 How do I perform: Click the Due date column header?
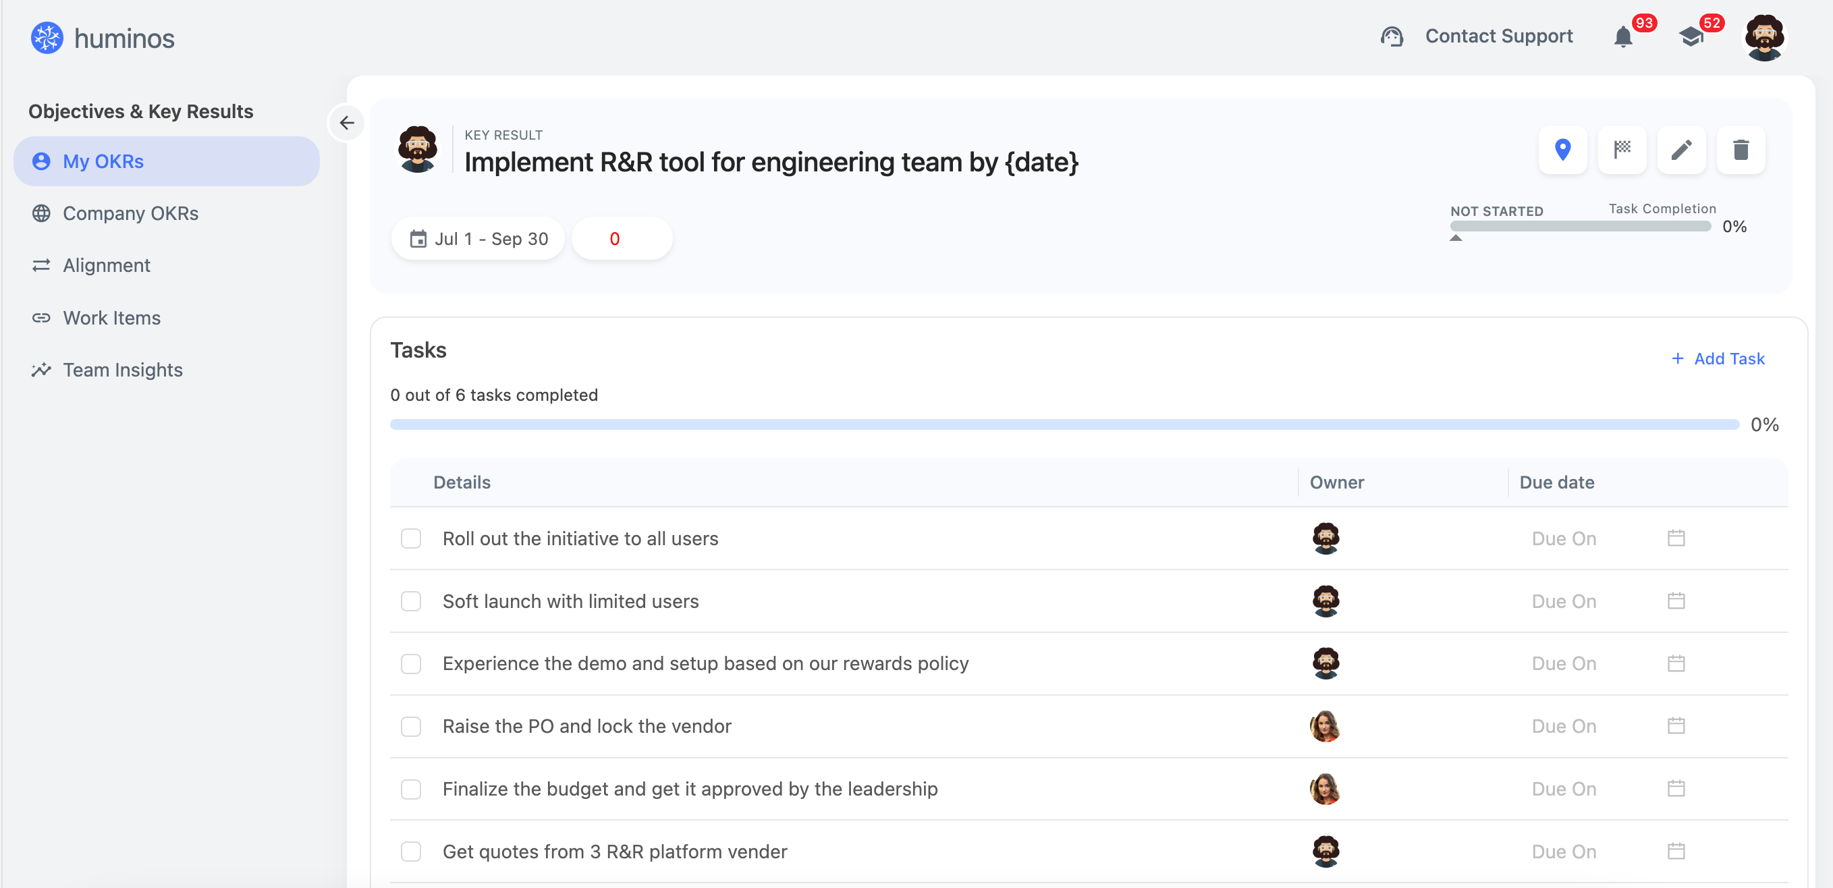click(1557, 482)
